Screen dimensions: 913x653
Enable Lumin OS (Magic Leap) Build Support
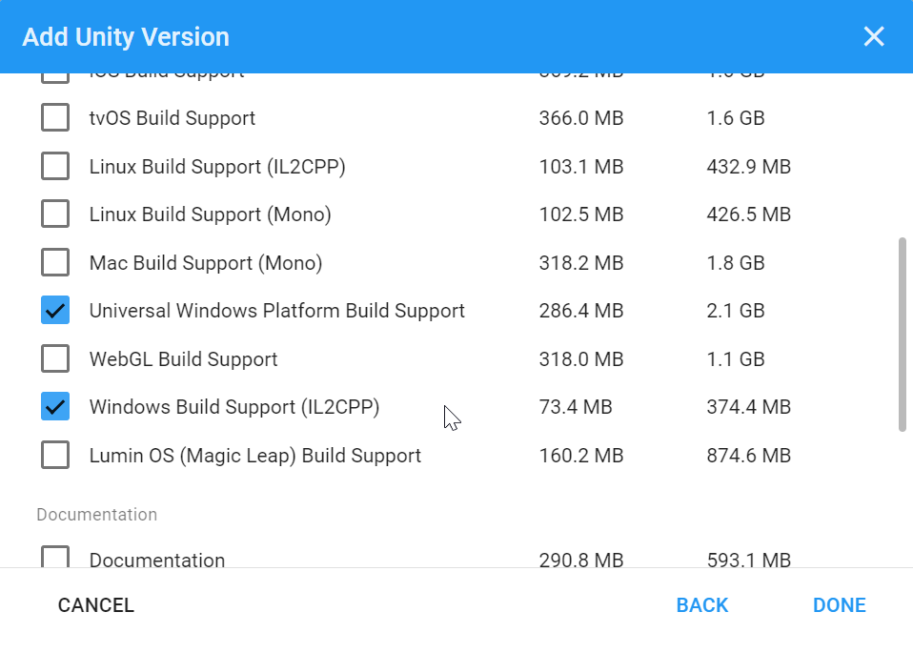pos(54,455)
